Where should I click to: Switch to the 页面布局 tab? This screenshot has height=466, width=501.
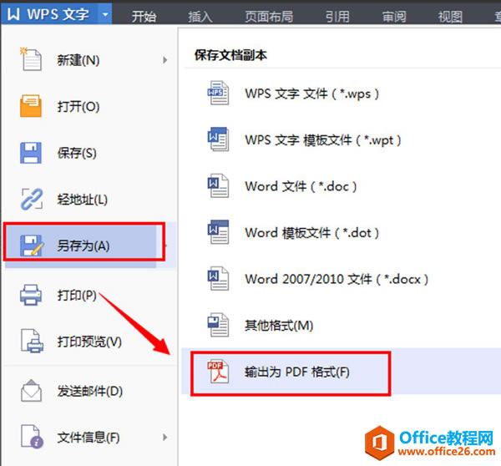click(269, 17)
